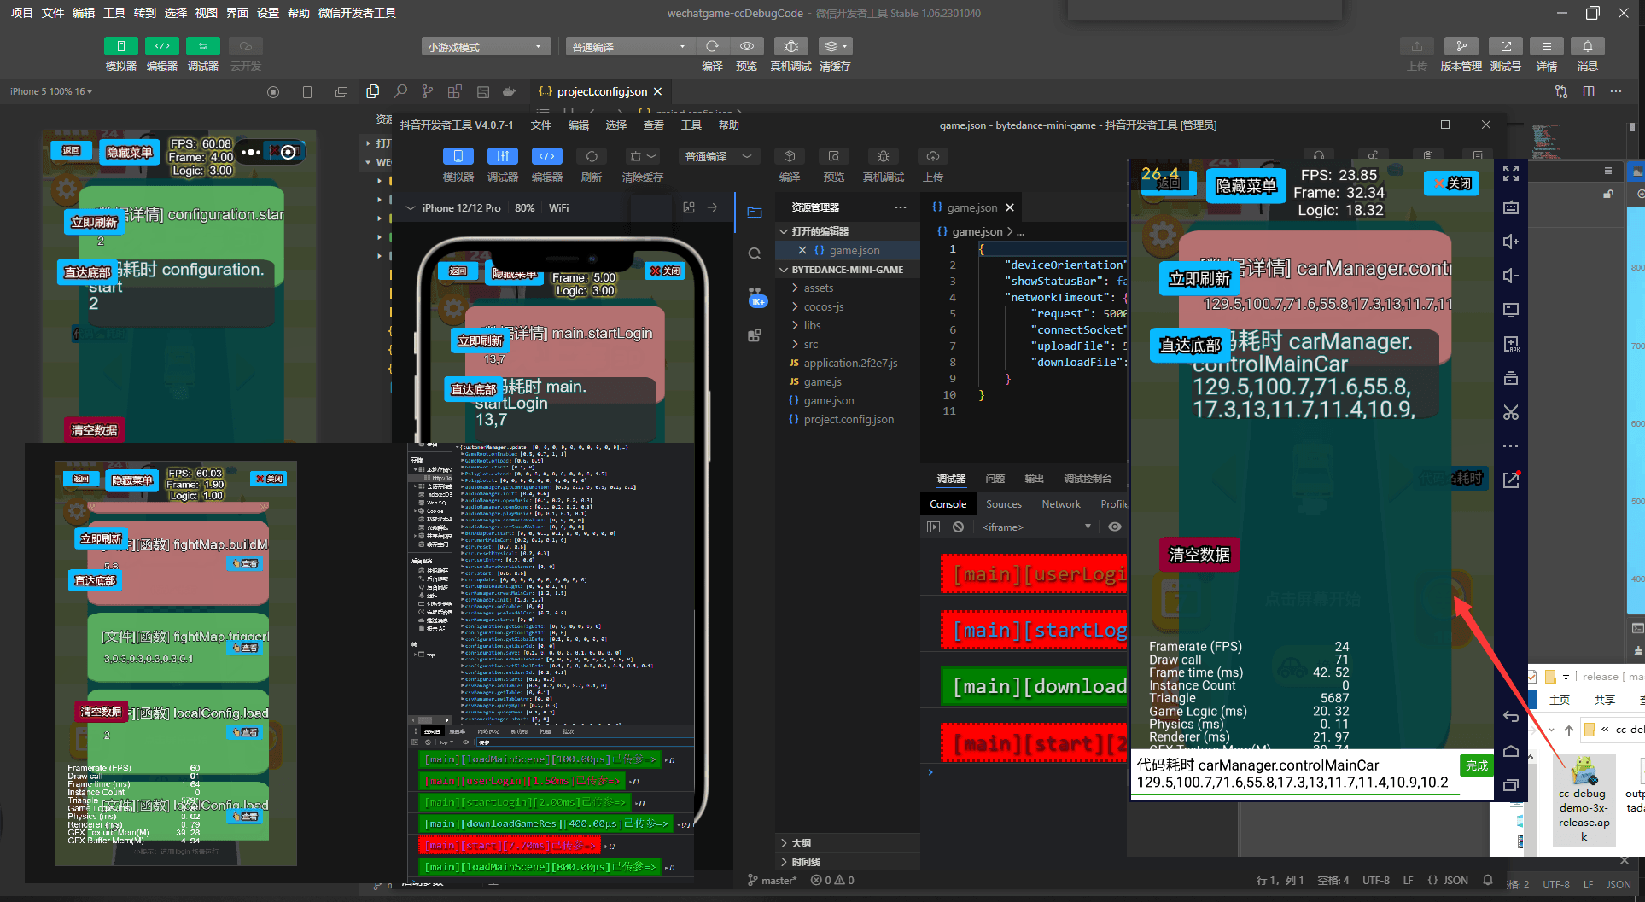Open project.config.json in Douyin explorer

point(849,420)
